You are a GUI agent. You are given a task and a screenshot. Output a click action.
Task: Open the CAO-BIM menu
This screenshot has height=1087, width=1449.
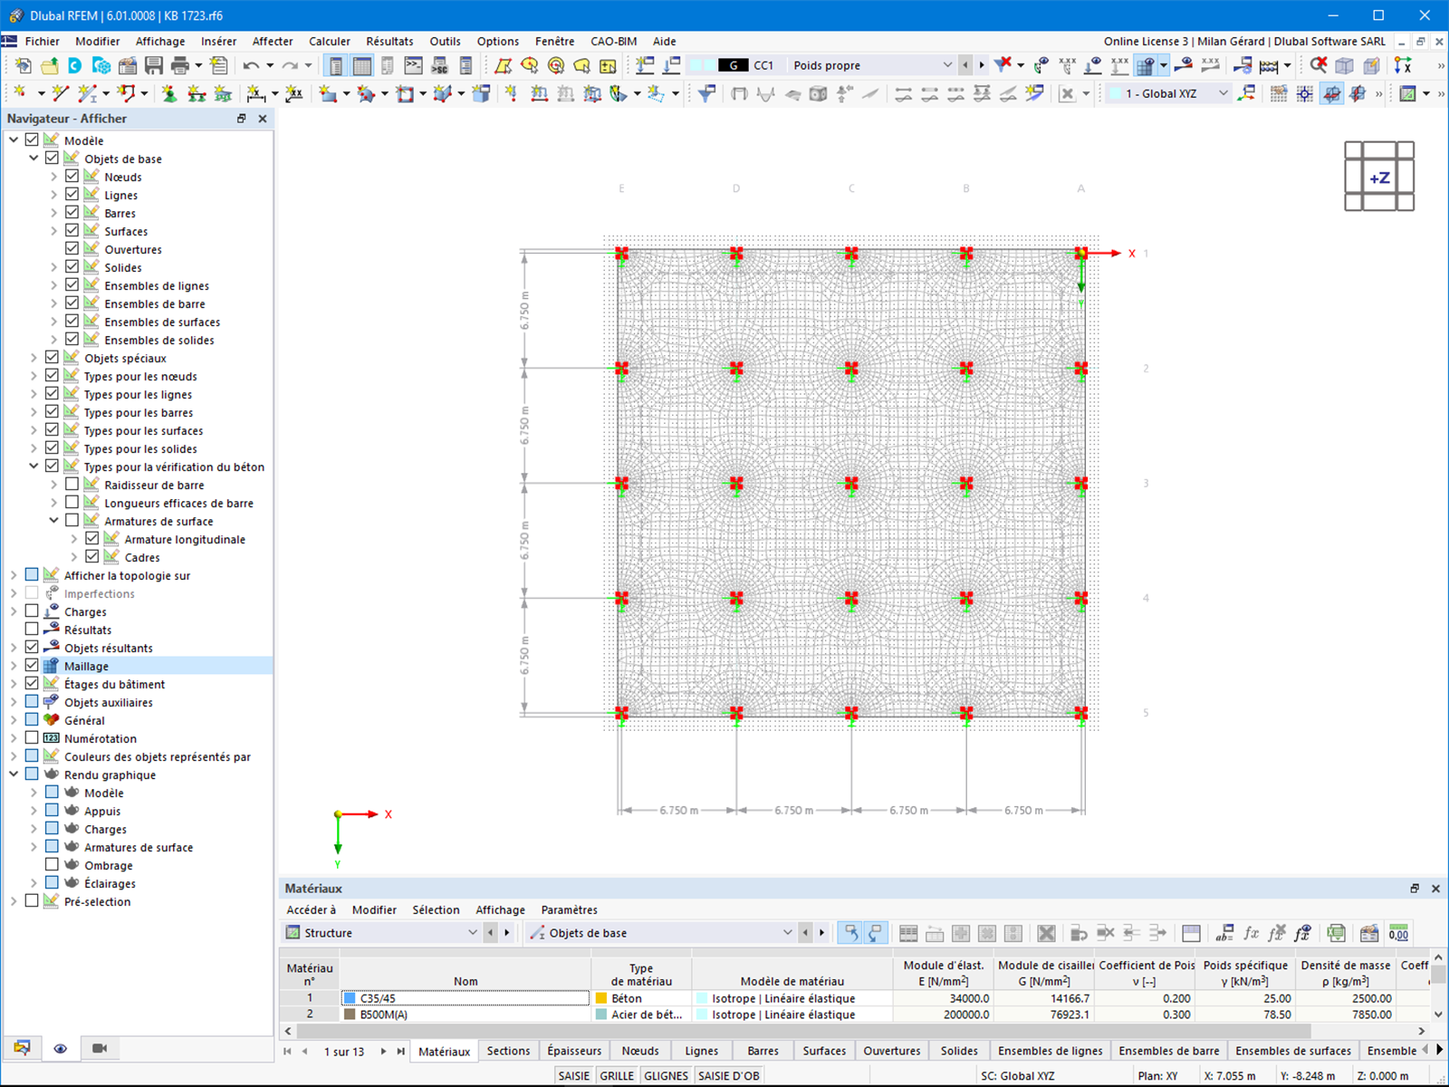tap(613, 41)
